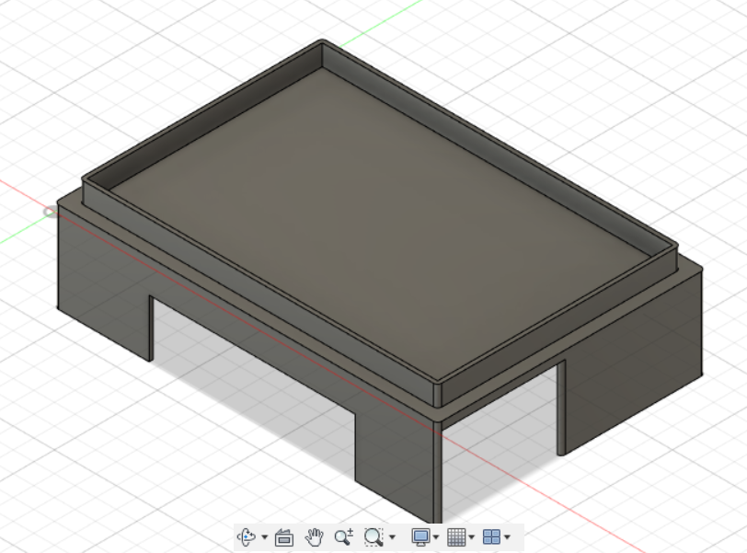
Task: Open the Orbit tool dropdown arrow
Action: tap(265, 537)
